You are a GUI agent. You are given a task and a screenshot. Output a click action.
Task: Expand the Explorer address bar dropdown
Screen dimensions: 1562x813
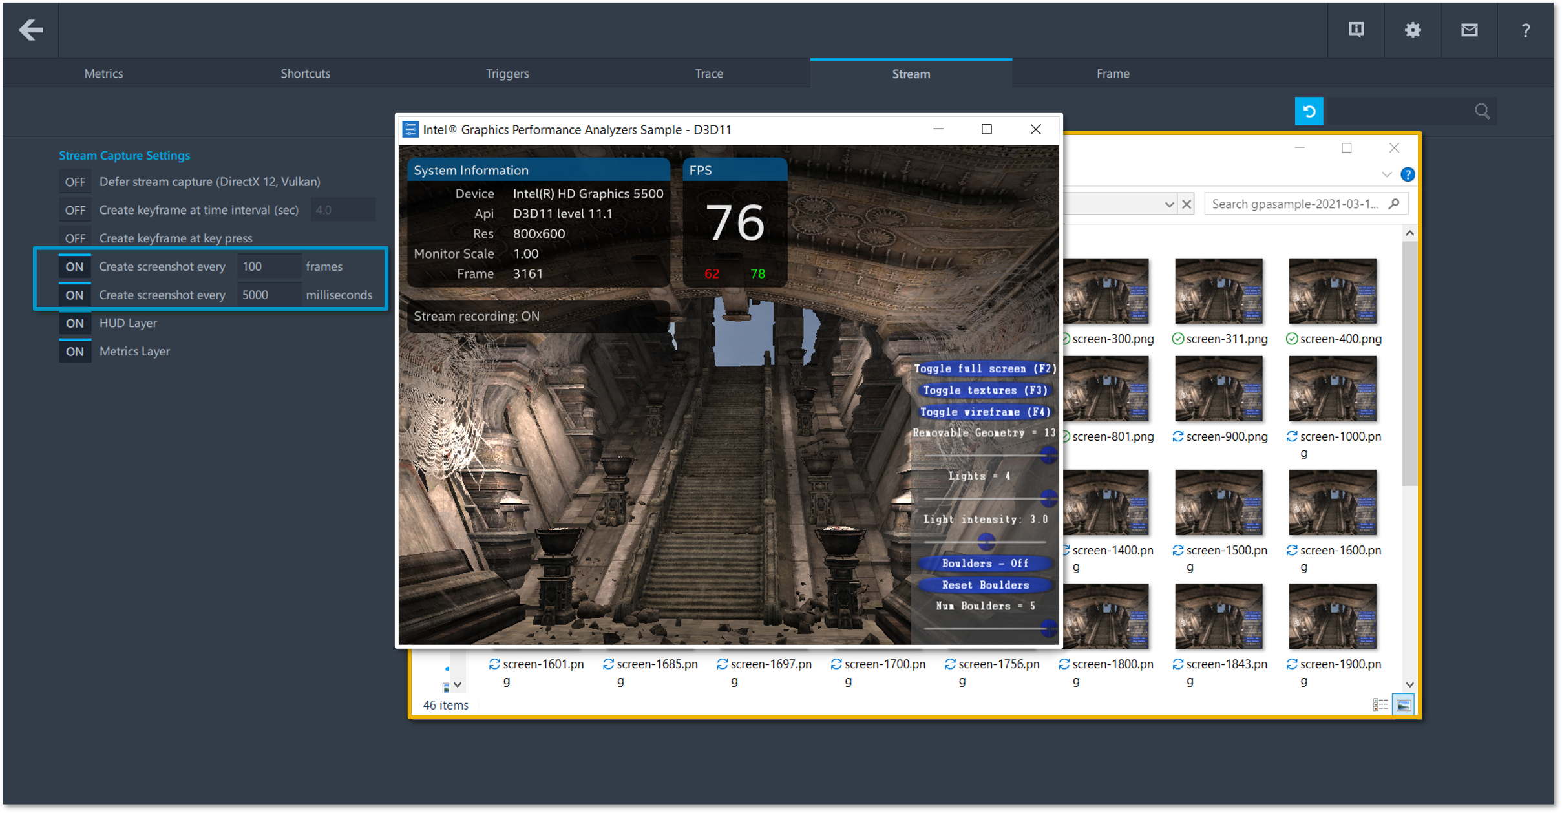tap(1168, 204)
